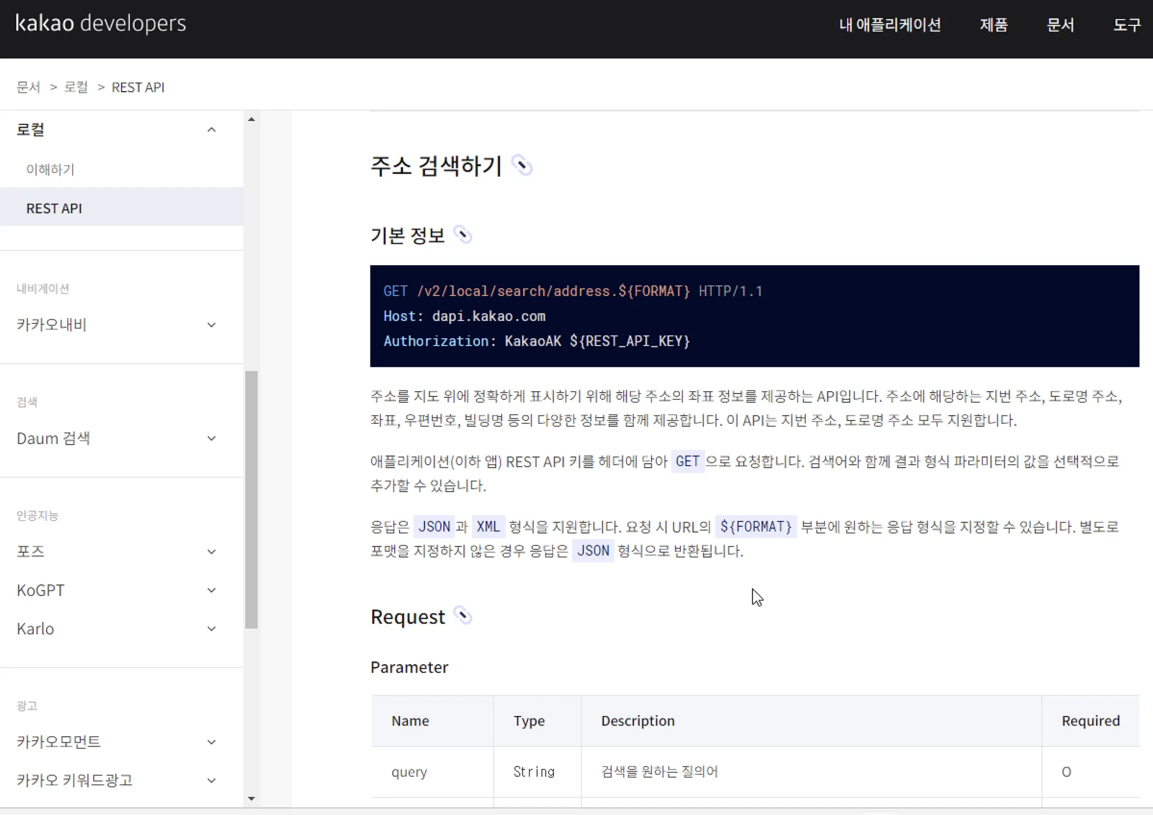
Task: Expand the KoGPT sidebar section
Action: click(212, 590)
